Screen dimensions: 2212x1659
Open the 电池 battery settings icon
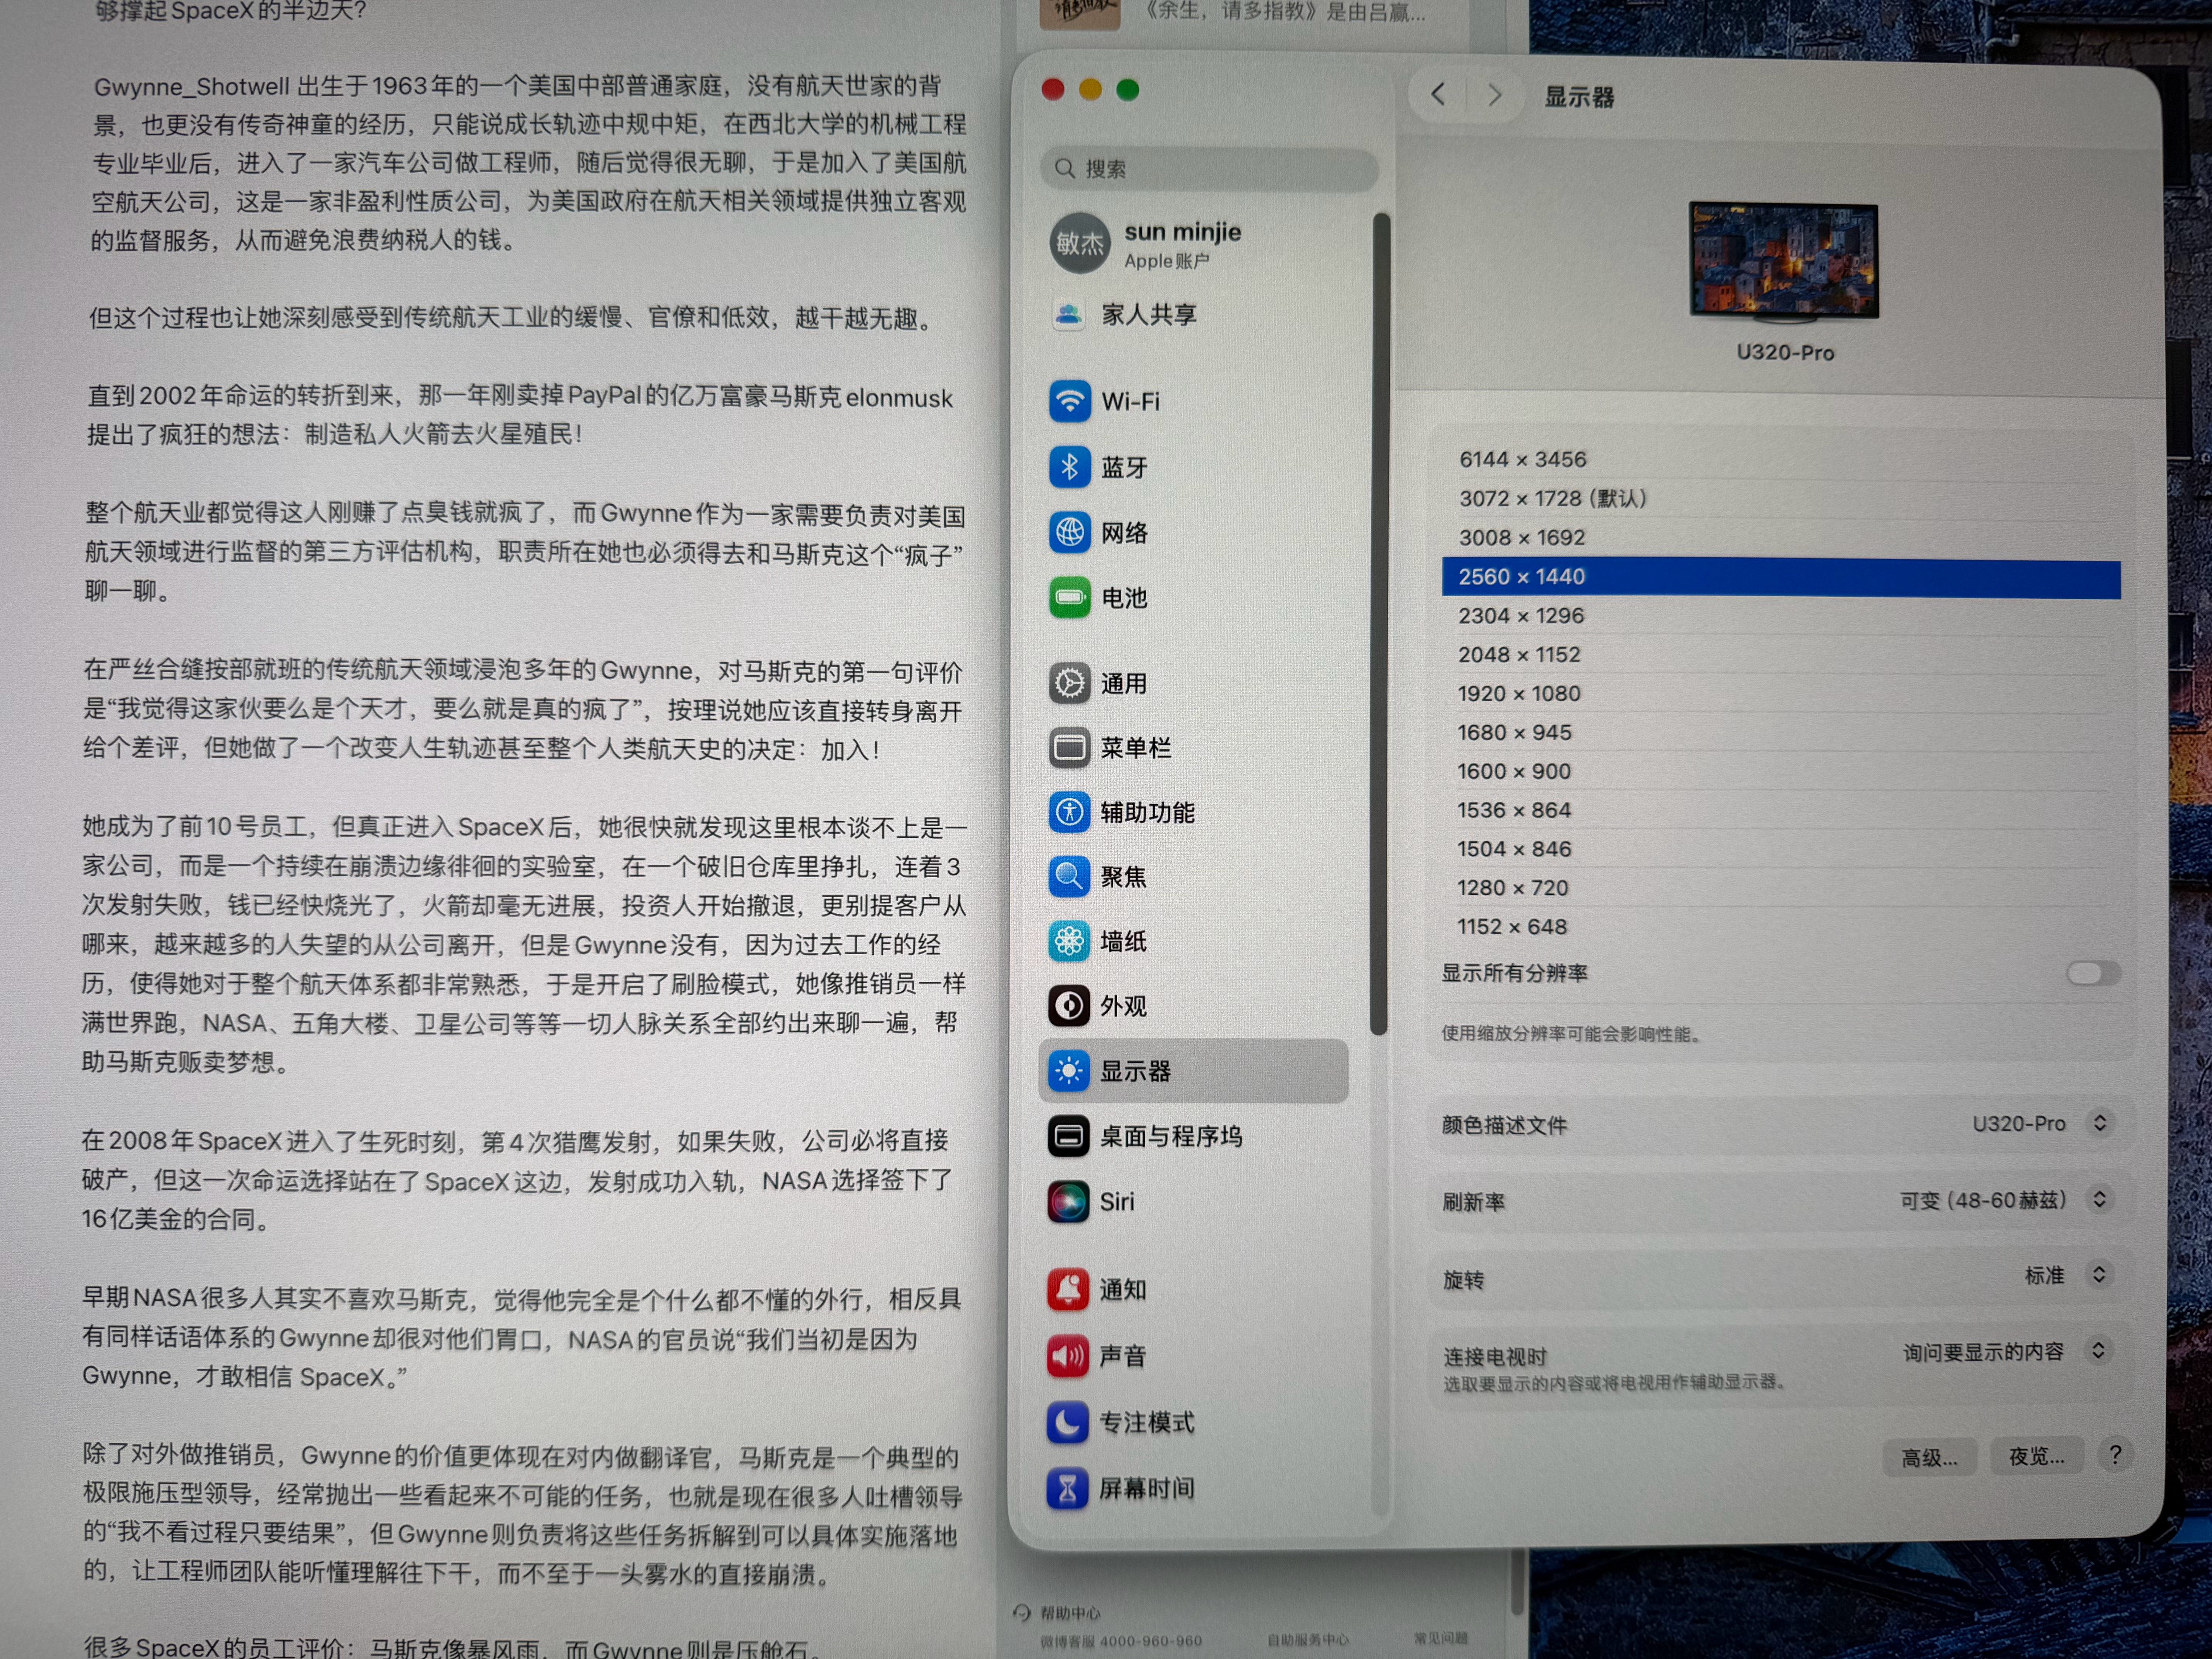1069,597
